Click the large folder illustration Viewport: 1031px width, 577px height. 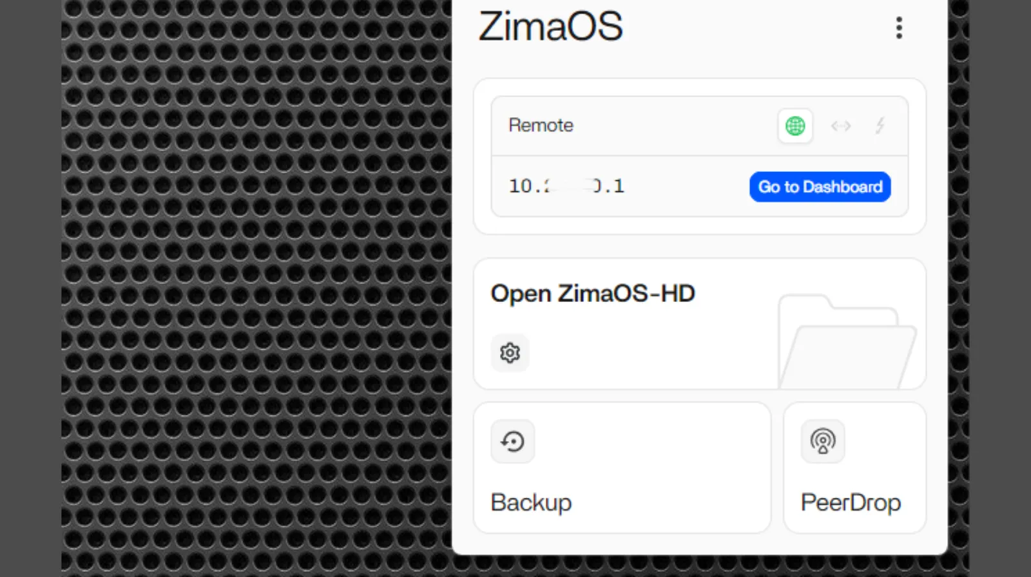click(x=847, y=341)
